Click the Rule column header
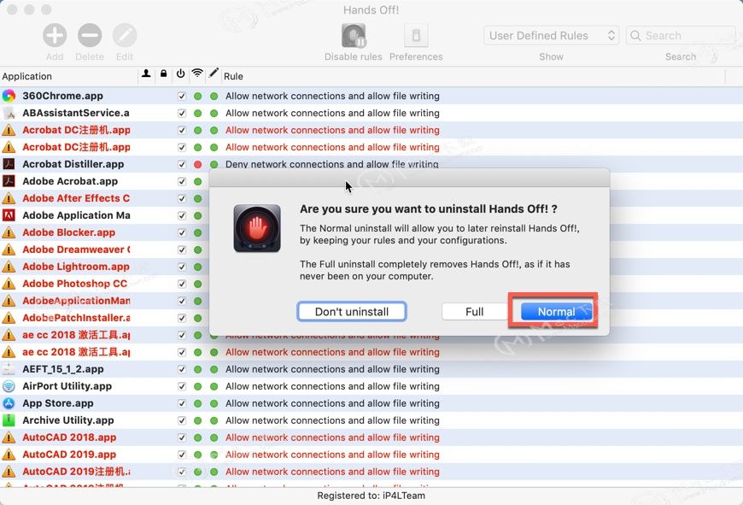 pos(233,76)
